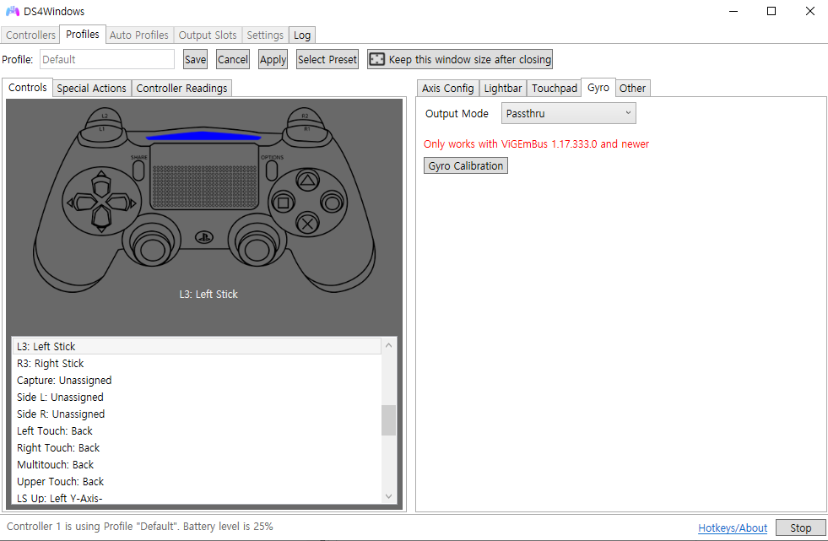The image size is (828, 541).
Task: Select the R2 trigger on controller diagram
Action: point(305,116)
